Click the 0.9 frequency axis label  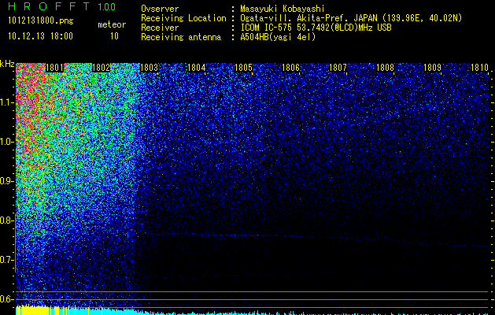(6, 181)
